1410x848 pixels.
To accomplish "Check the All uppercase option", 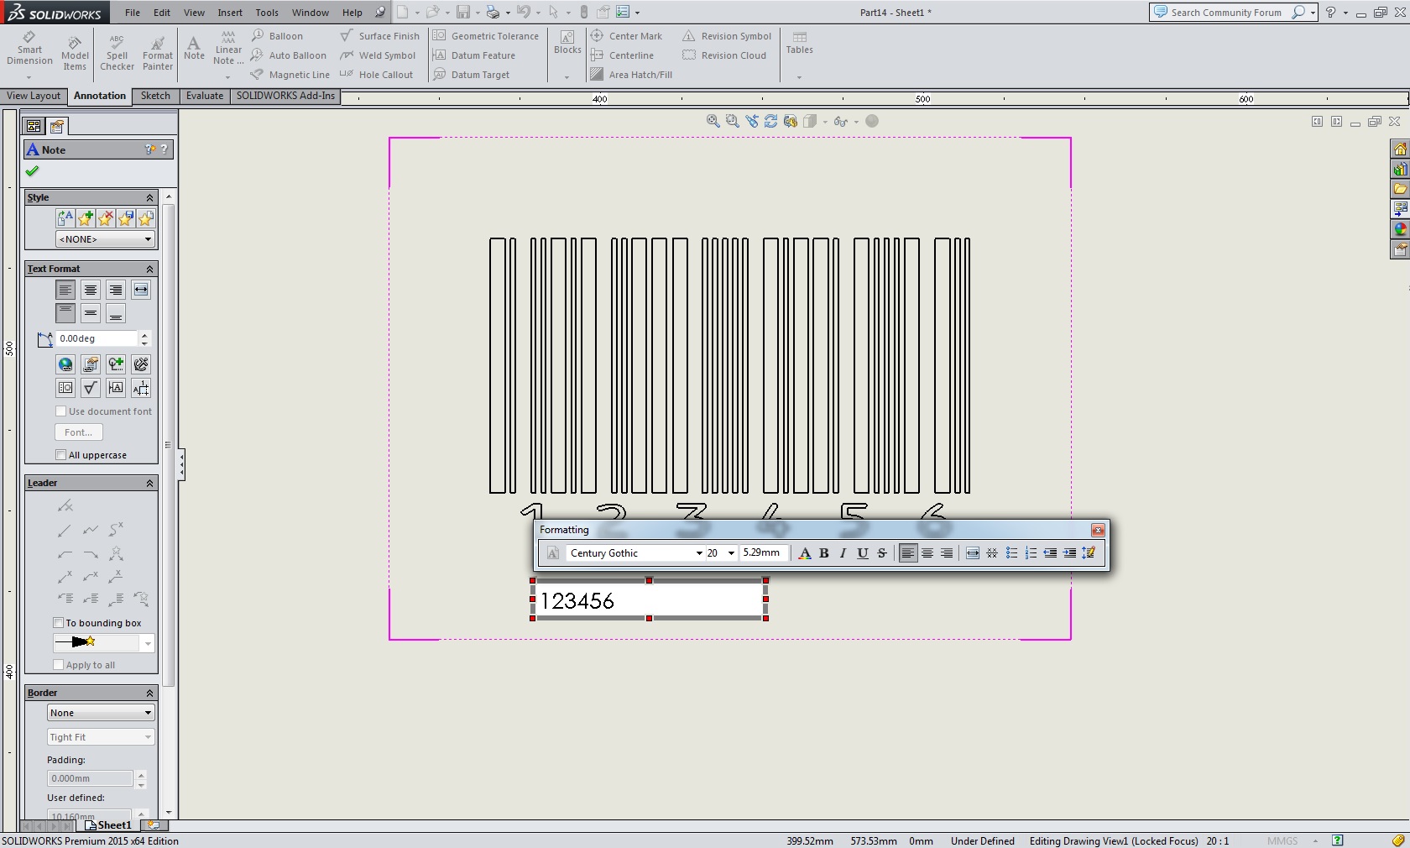I will click(x=60, y=455).
